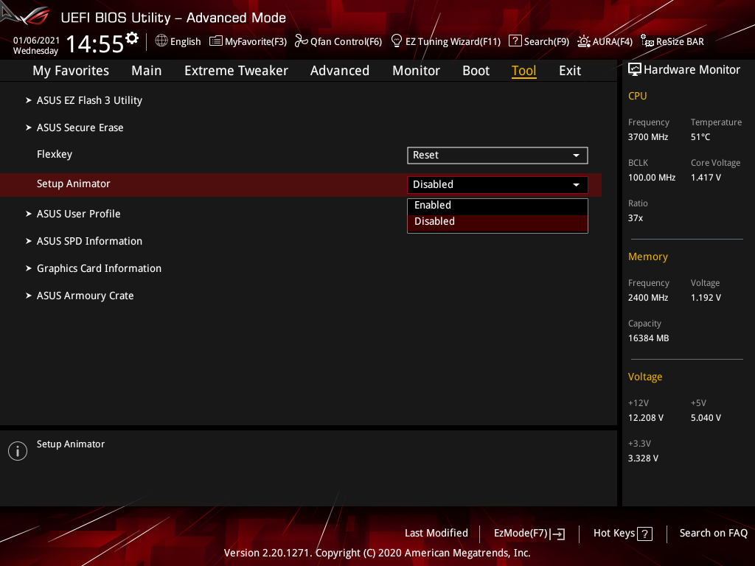The image size is (755, 566).
Task: Click +3.3V 3.328 V reading
Action: click(643, 458)
